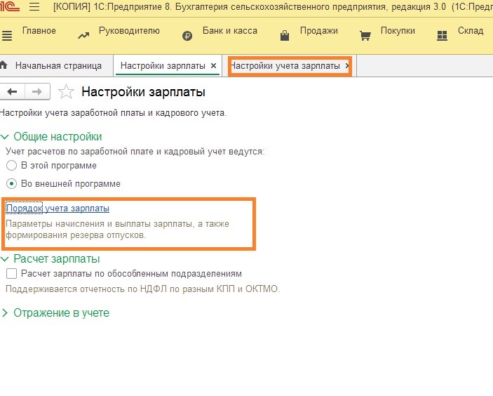Open the Склад section
The height and width of the screenshot is (396, 493).
pos(471,30)
